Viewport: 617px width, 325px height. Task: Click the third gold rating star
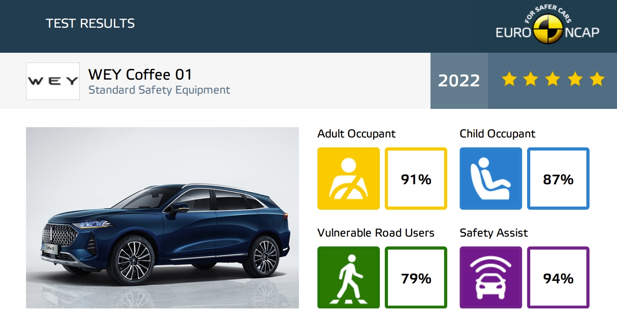pyautogui.click(x=553, y=79)
